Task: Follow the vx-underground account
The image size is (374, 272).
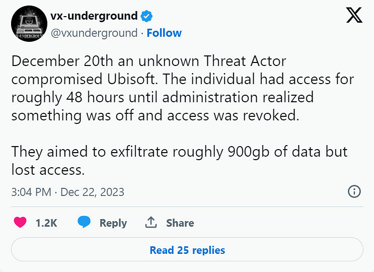Action: (164, 33)
